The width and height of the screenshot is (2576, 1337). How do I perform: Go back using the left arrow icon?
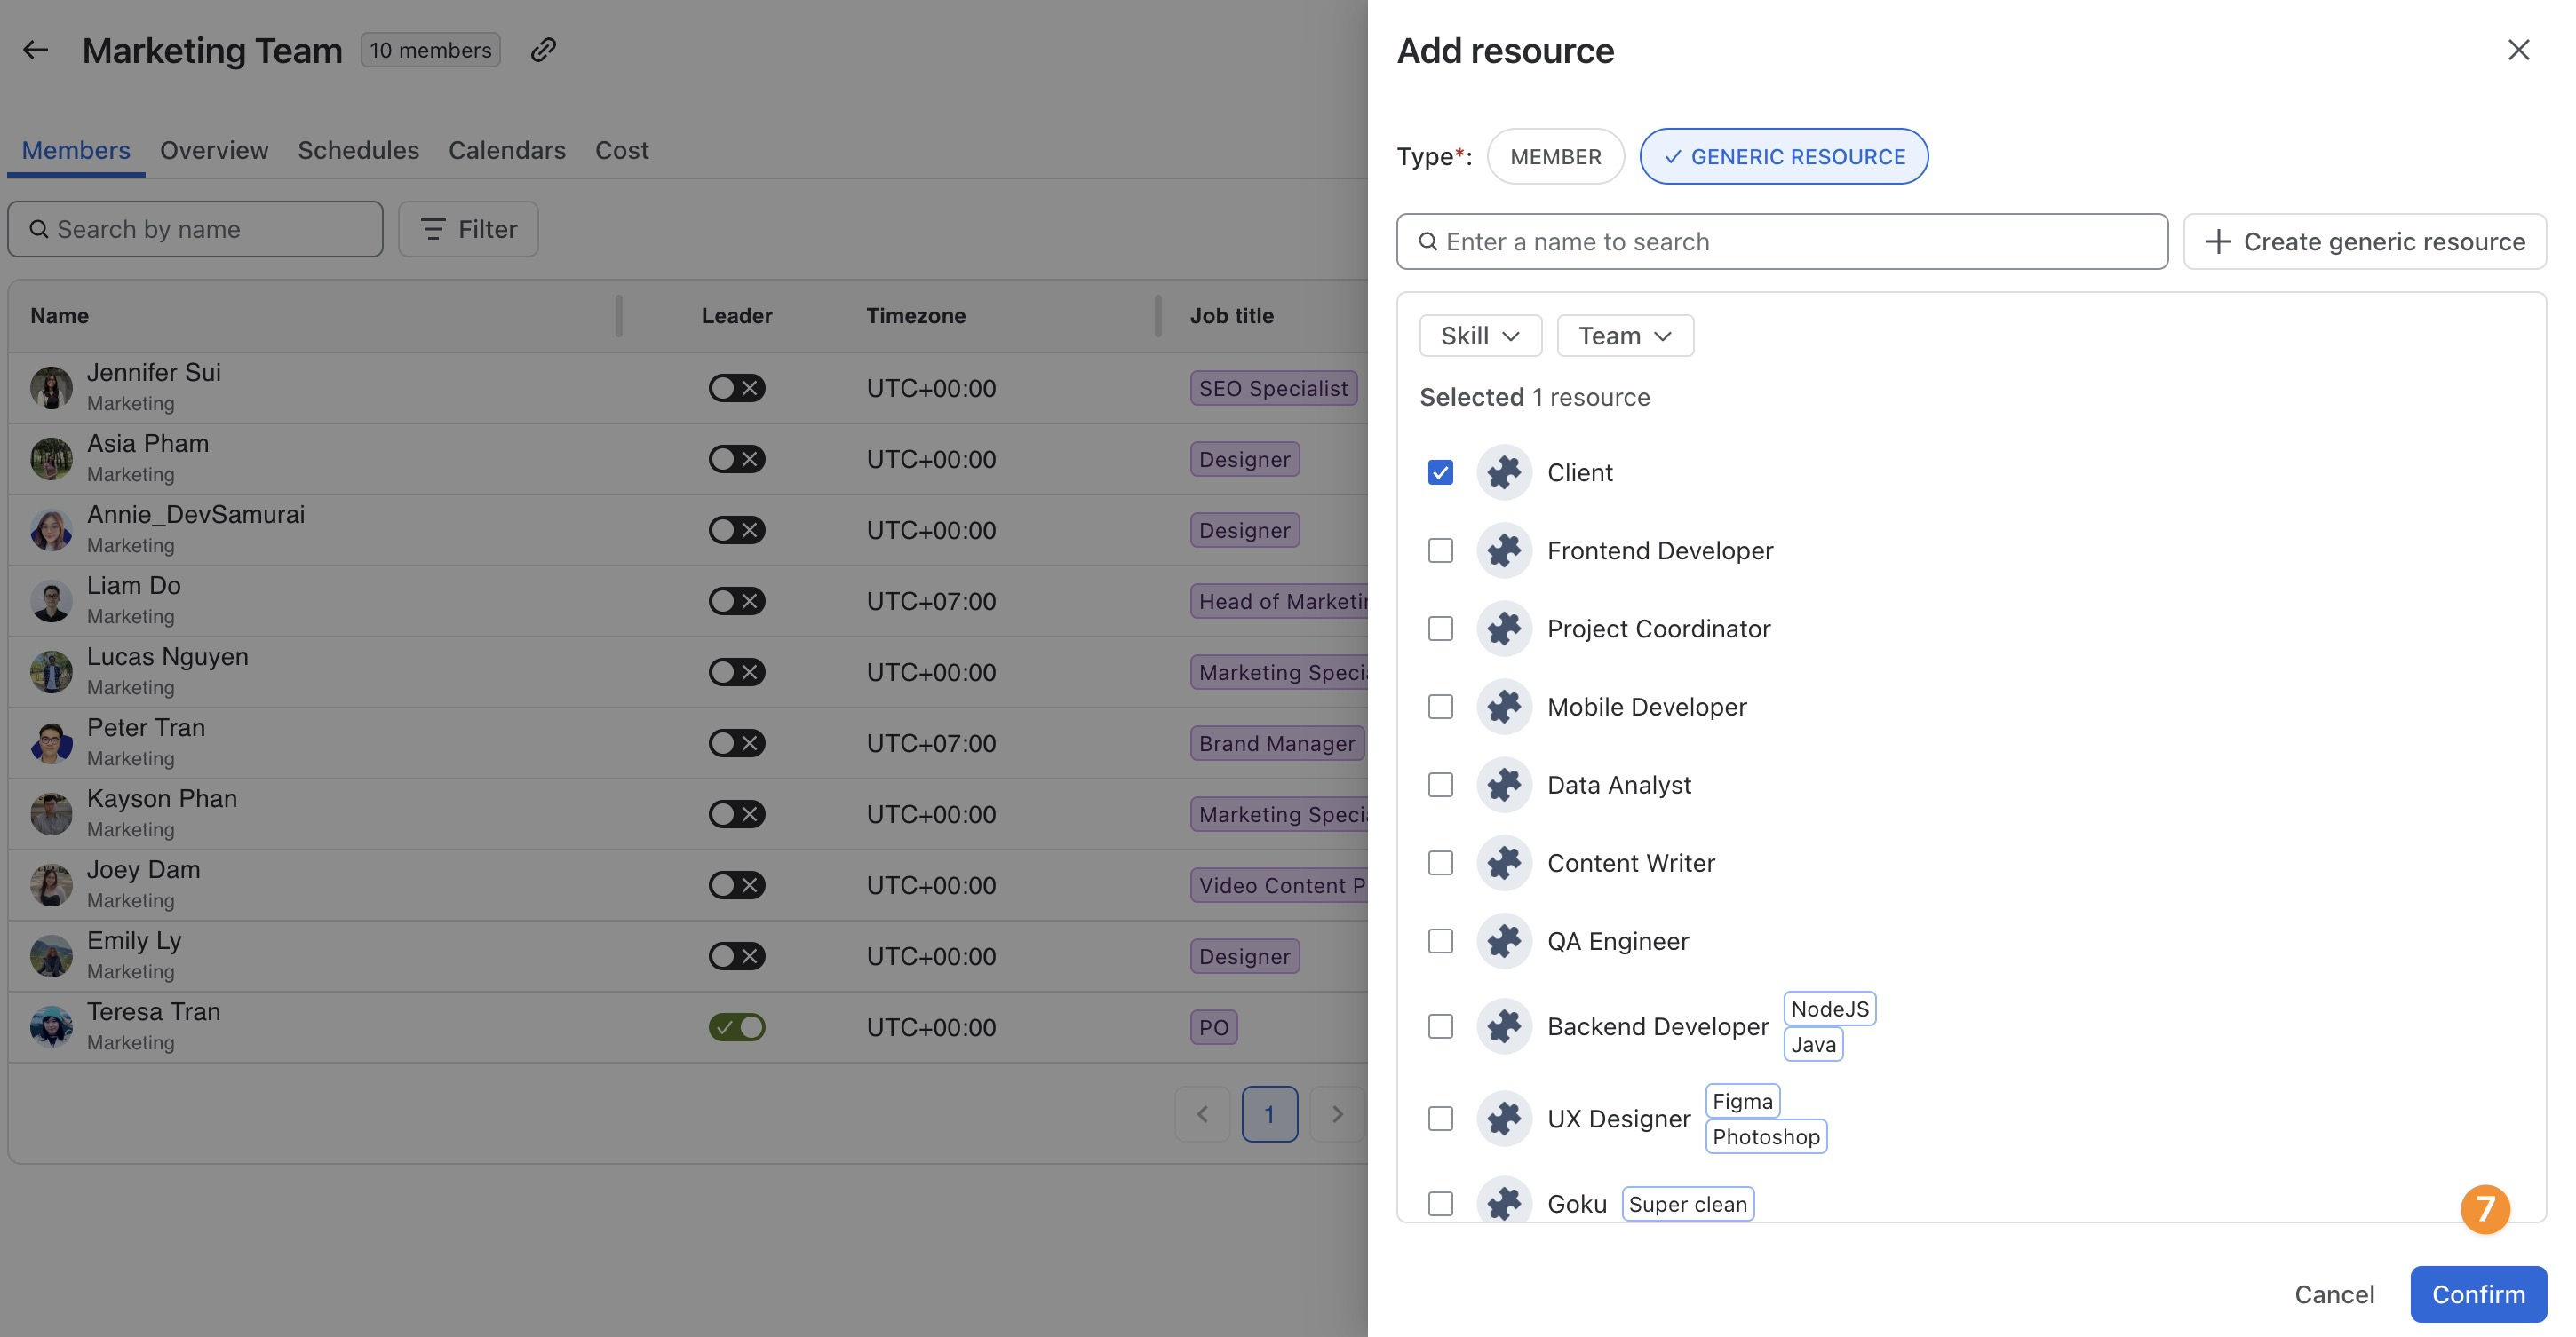36,50
